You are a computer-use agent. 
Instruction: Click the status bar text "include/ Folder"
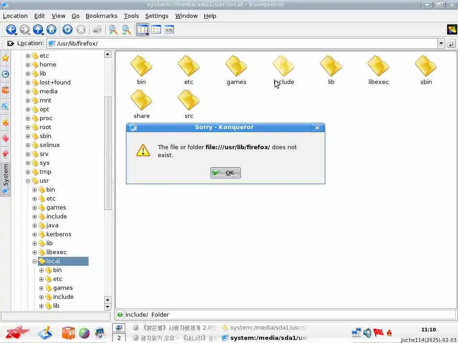pos(147,315)
